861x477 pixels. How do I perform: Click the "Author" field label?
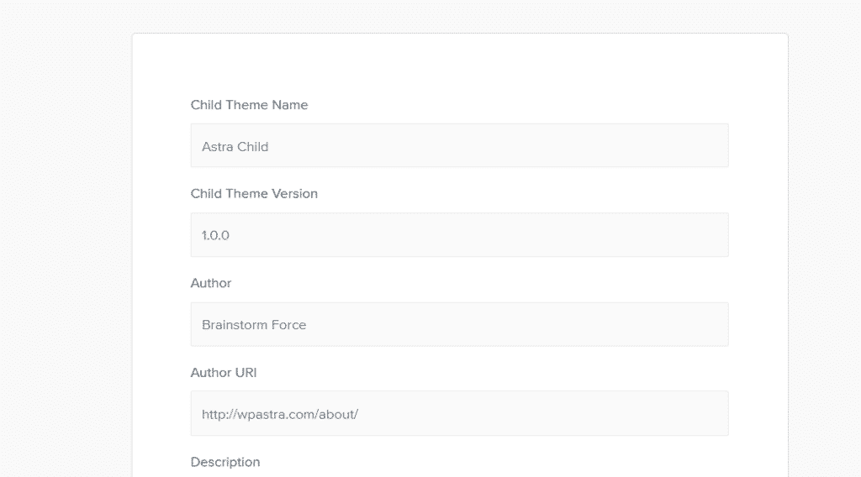click(x=211, y=283)
